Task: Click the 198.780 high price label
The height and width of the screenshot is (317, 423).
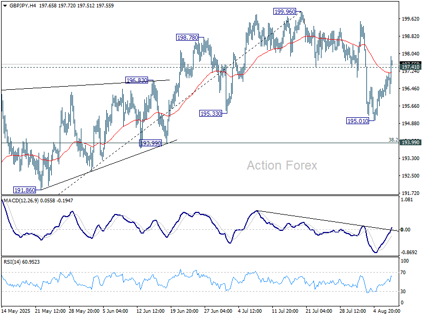Action: point(188,38)
